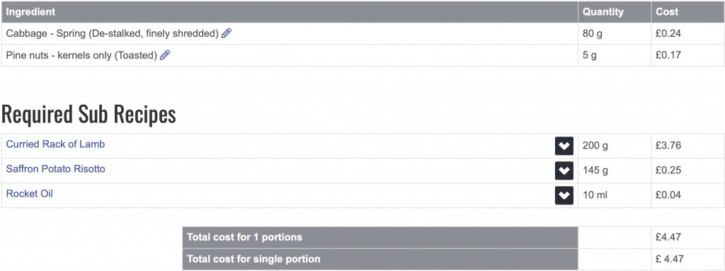Select the £0.17 cost cell
This screenshot has width=725, height=271.
[687, 55]
